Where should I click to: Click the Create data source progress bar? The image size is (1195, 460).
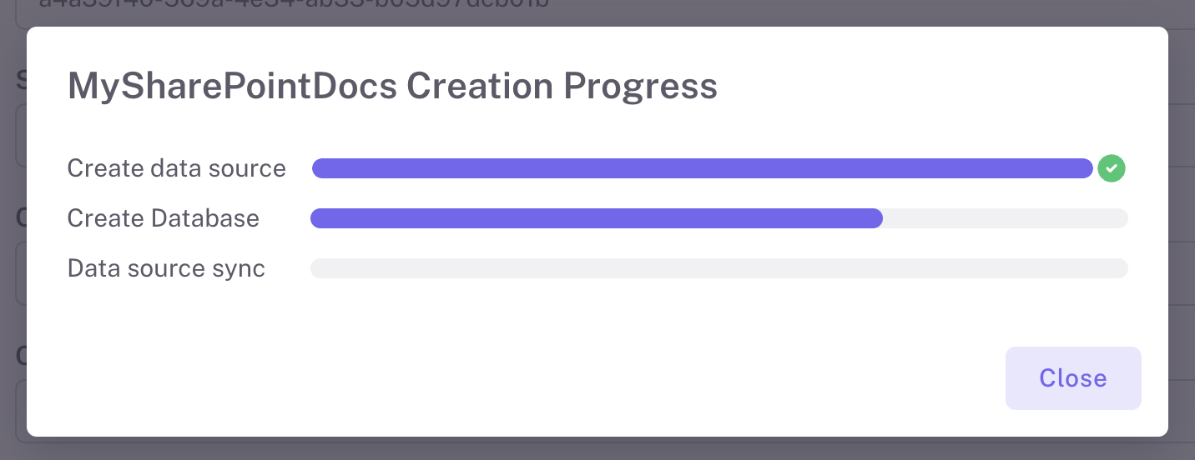coord(701,168)
